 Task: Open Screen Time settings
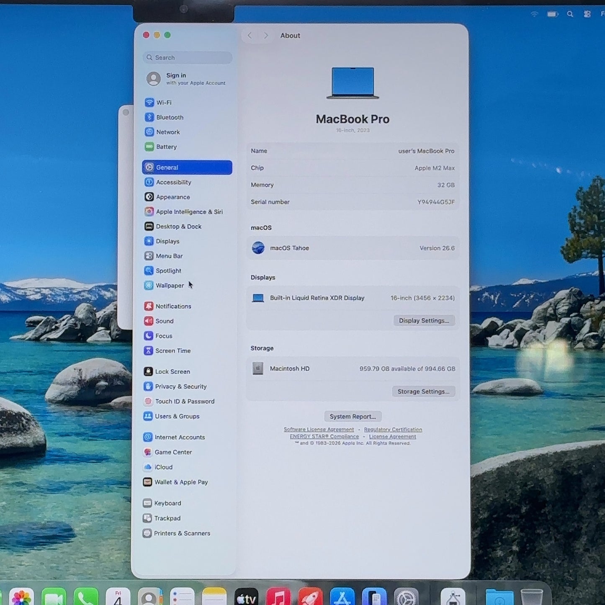(x=187, y=351)
